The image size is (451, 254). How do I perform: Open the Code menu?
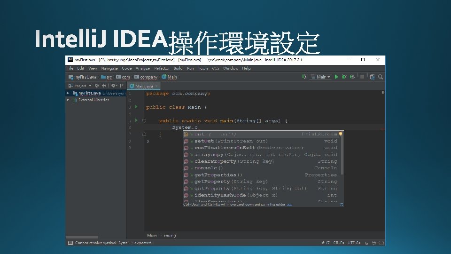pyautogui.click(x=126, y=68)
